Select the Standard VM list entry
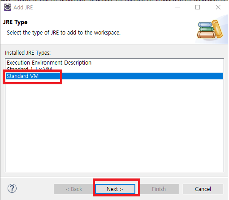 click(114, 76)
